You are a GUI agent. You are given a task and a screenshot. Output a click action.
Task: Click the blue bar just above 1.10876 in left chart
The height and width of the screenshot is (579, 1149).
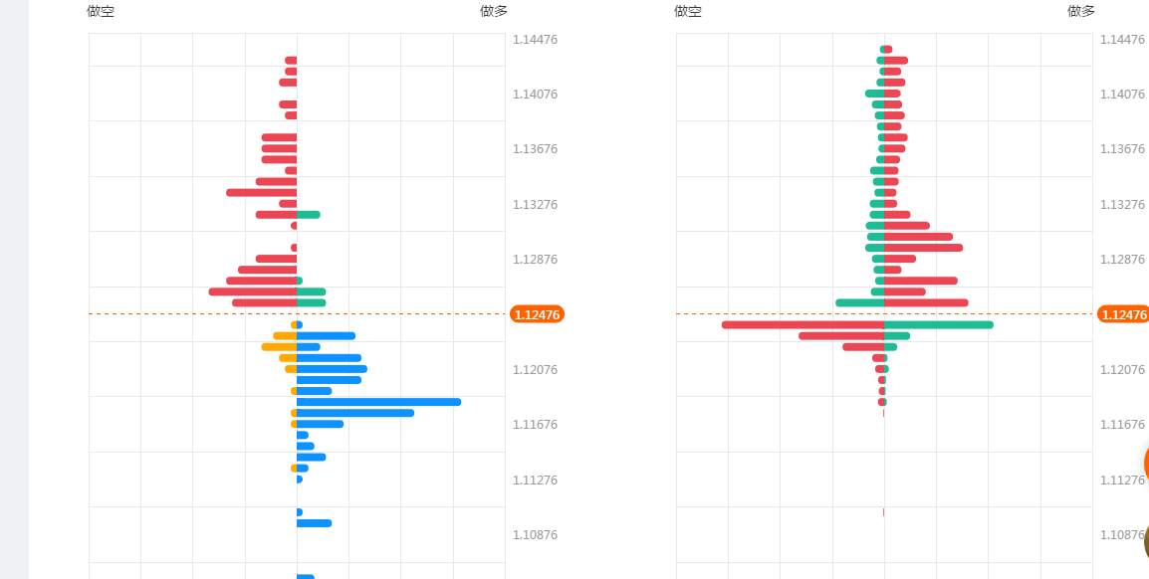tap(315, 523)
